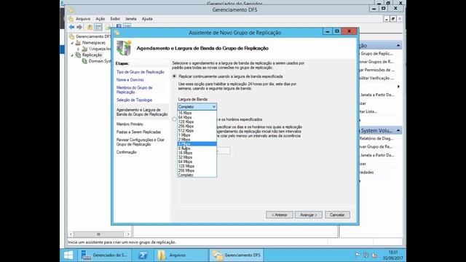Click Janela a Partir Da... under System Volume

377,155
